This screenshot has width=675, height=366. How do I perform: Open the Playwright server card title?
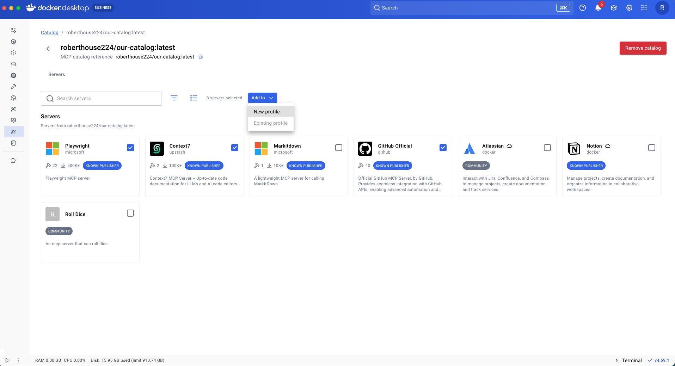coord(77,146)
